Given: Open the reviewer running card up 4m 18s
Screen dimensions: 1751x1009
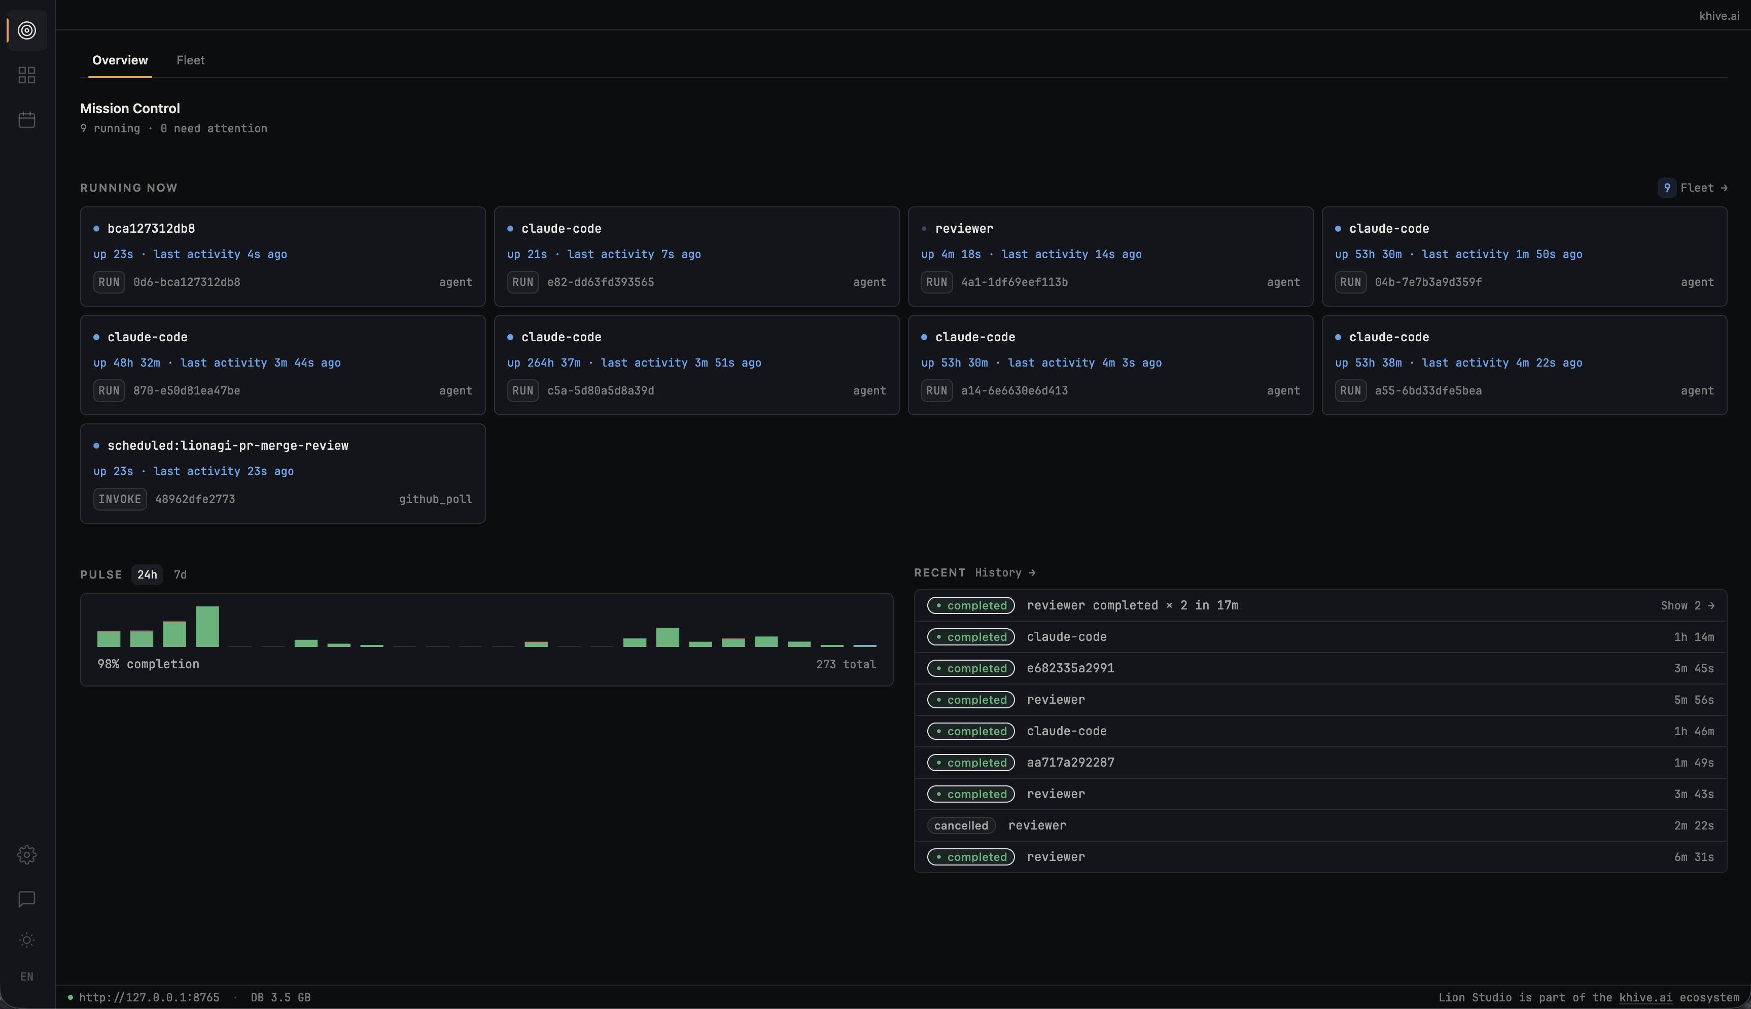Looking at the screenshot, I should (1110, 257).
